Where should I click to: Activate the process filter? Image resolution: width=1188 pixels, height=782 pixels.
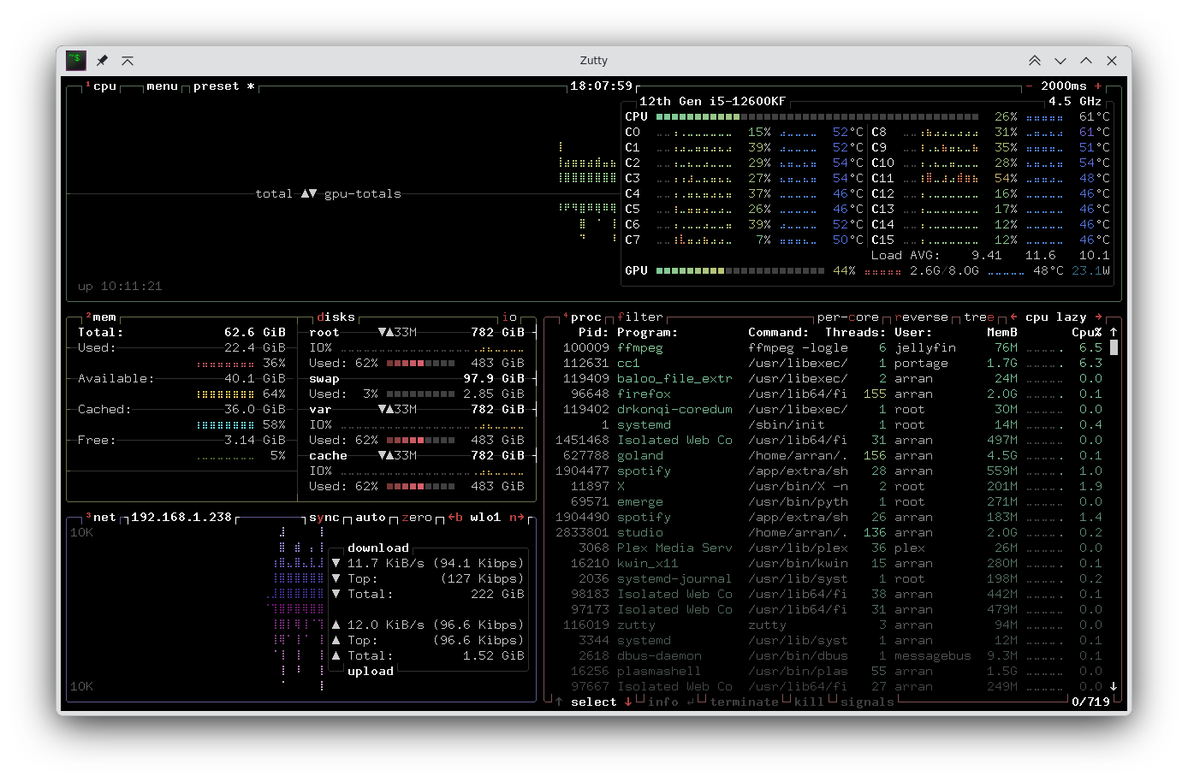tap(640, 317)
